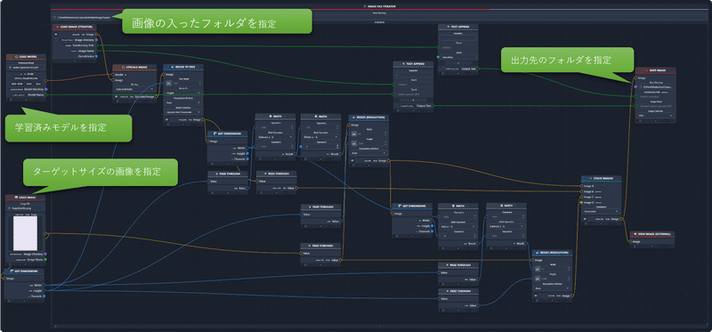Click the Text B field containing upscaling
Image resolution: width=712 pixels, height=332 pixels.
point(458,57)
